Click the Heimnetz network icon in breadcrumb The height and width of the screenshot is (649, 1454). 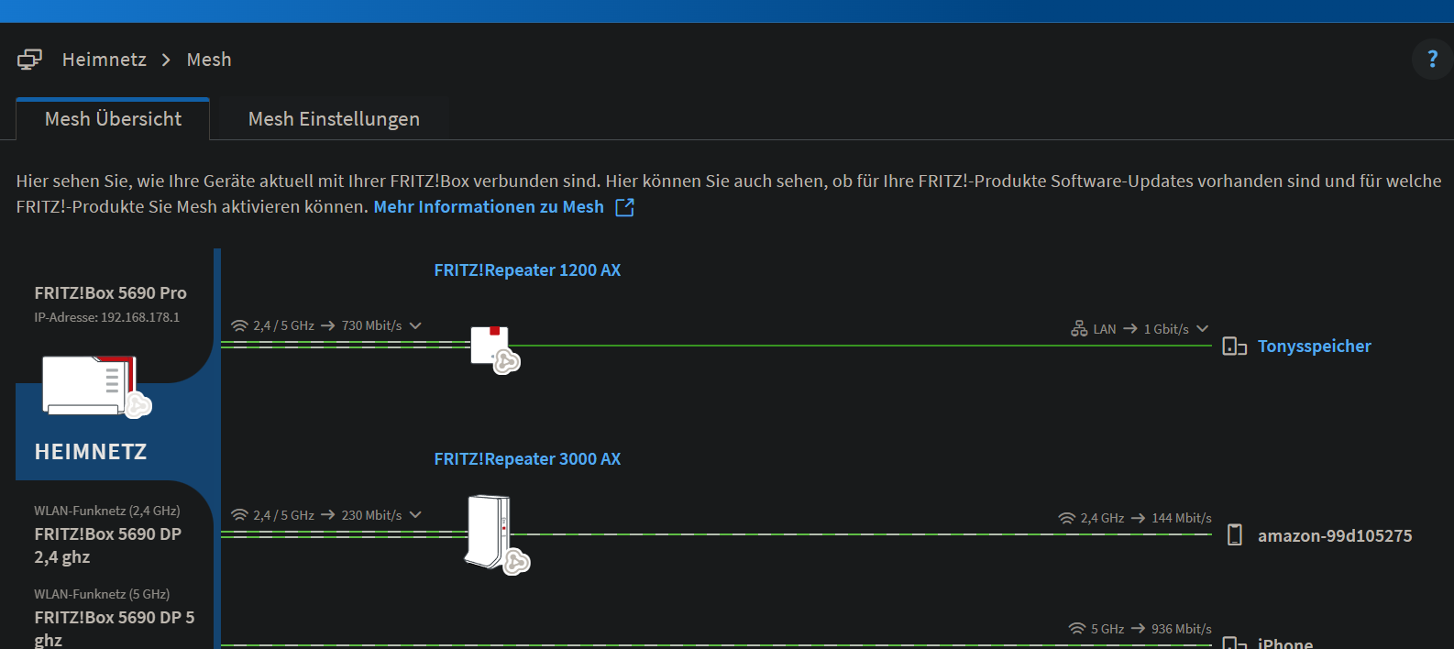pyautogui.click(x=29, y=60)
